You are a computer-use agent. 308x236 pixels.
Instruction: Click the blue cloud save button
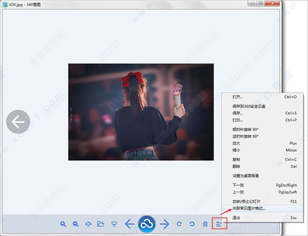[146, 223]
